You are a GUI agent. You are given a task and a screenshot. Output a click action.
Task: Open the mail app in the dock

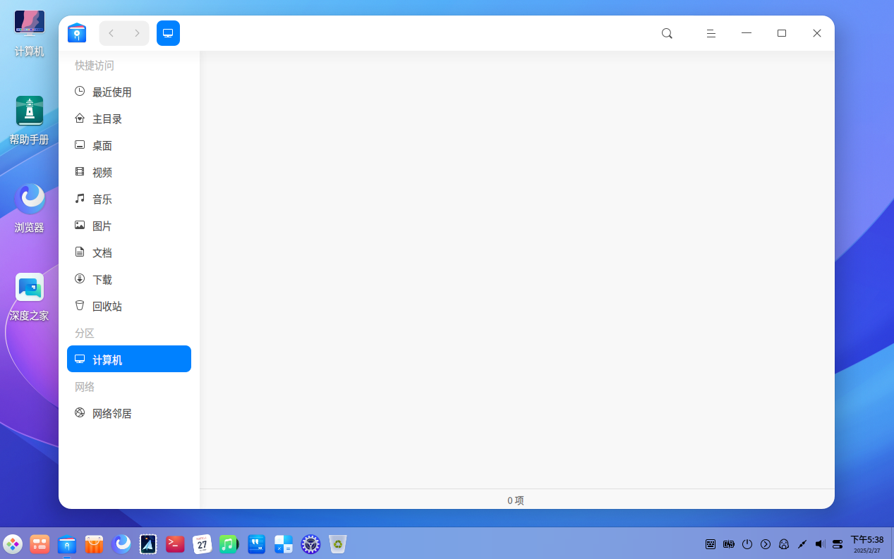148,544
